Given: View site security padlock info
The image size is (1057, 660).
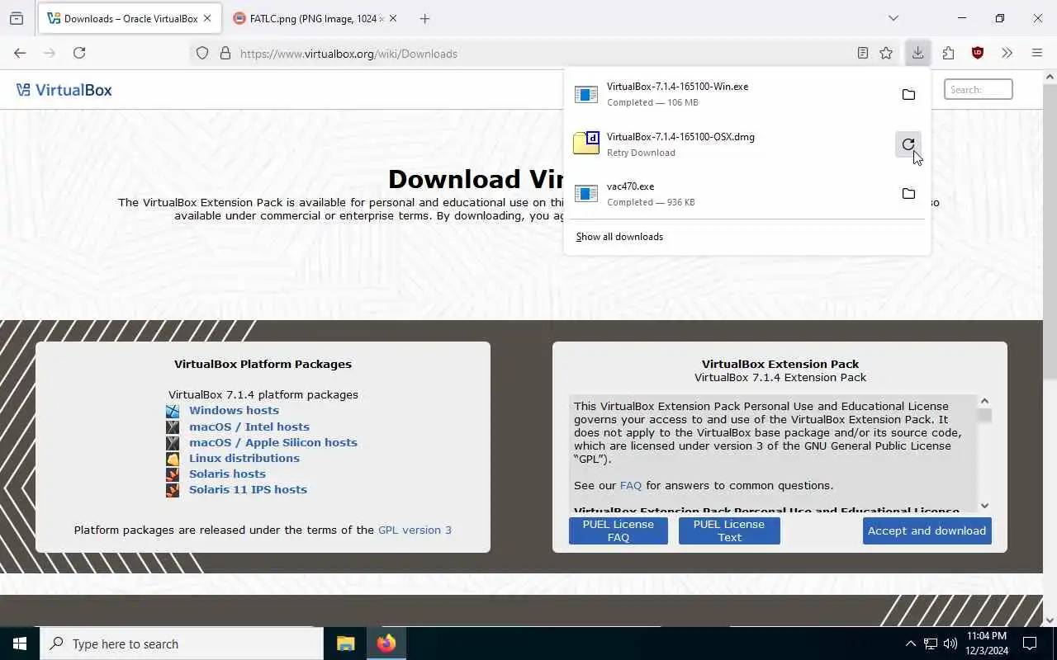Looking at the screenshot, I should click(x=225, y=54).
